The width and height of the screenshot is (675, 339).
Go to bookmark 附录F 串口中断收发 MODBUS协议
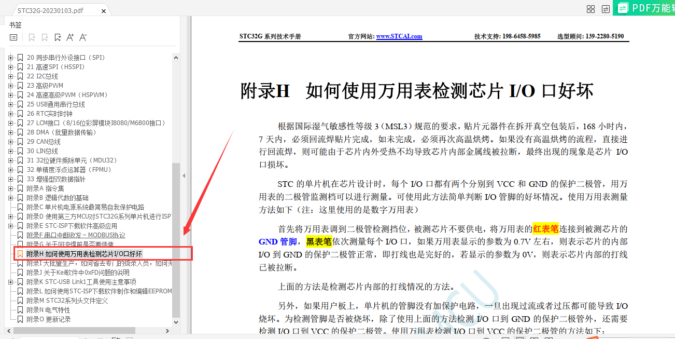[x=76, y=235]
